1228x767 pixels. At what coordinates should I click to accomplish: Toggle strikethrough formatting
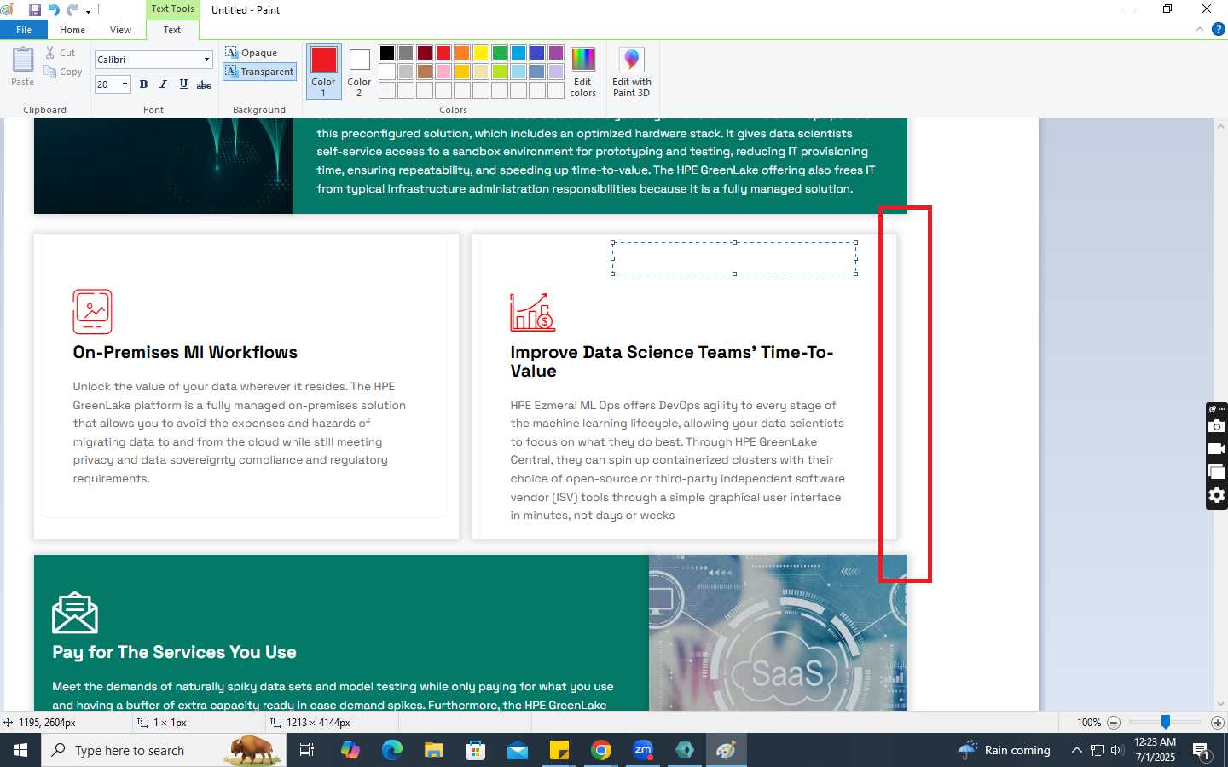coord(204,84)
